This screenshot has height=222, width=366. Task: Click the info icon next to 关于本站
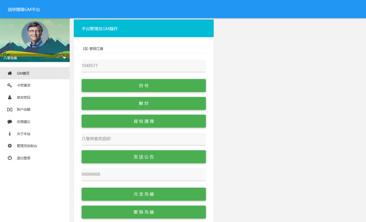tap(9, 133)
